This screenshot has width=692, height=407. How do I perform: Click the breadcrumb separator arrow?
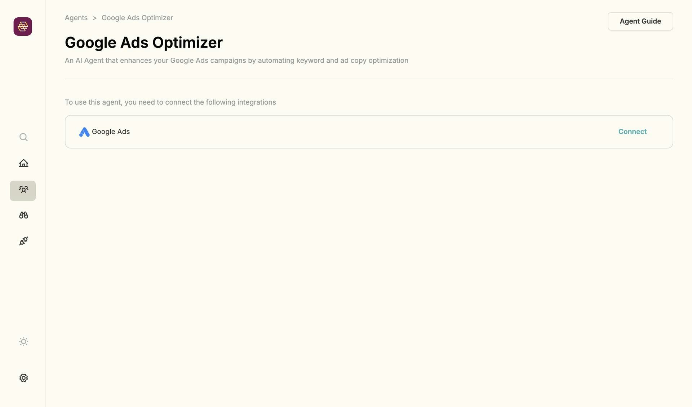click(x=94, y=17)
